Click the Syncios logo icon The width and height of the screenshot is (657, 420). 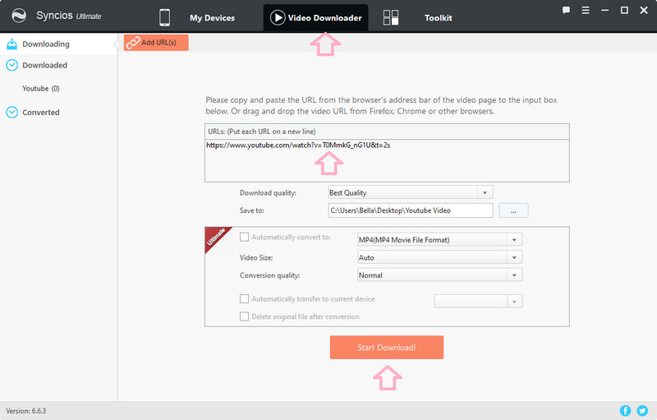pos(19,16)
